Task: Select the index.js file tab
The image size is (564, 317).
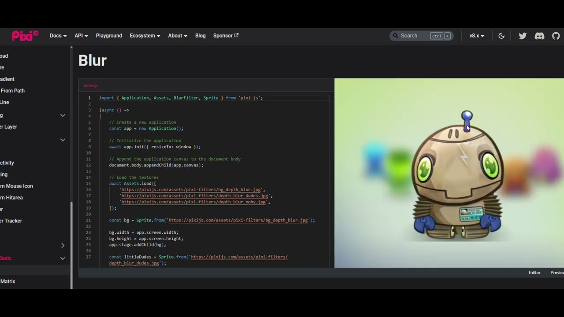Action: pyautogui.click(x=91, y=85)
